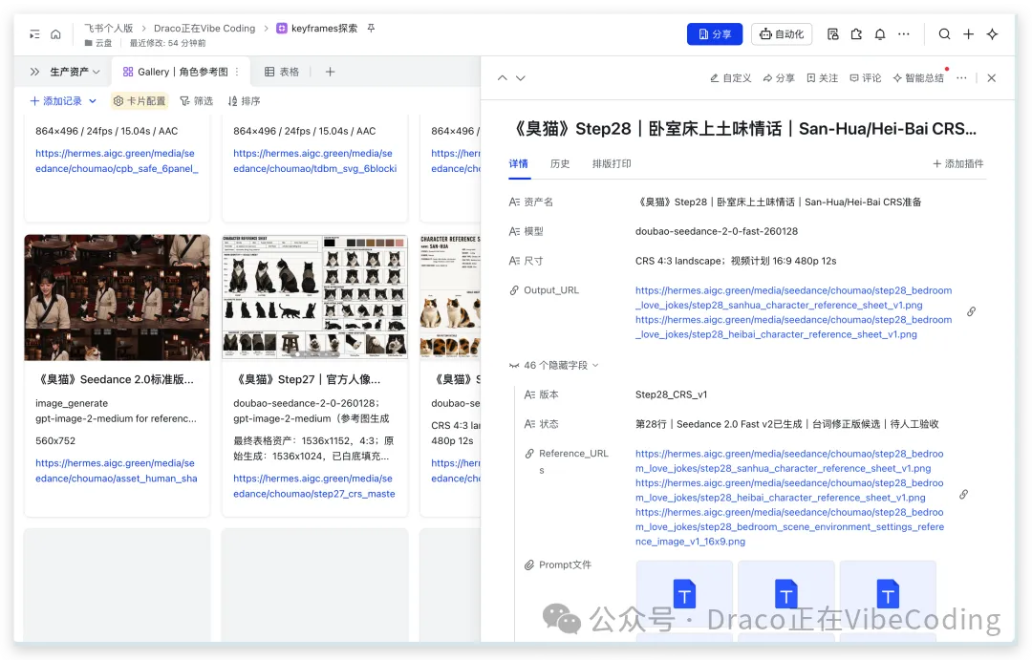Open the third Prompt文件 document attachment
This screenshot has height=660, width=1032.
888,595
